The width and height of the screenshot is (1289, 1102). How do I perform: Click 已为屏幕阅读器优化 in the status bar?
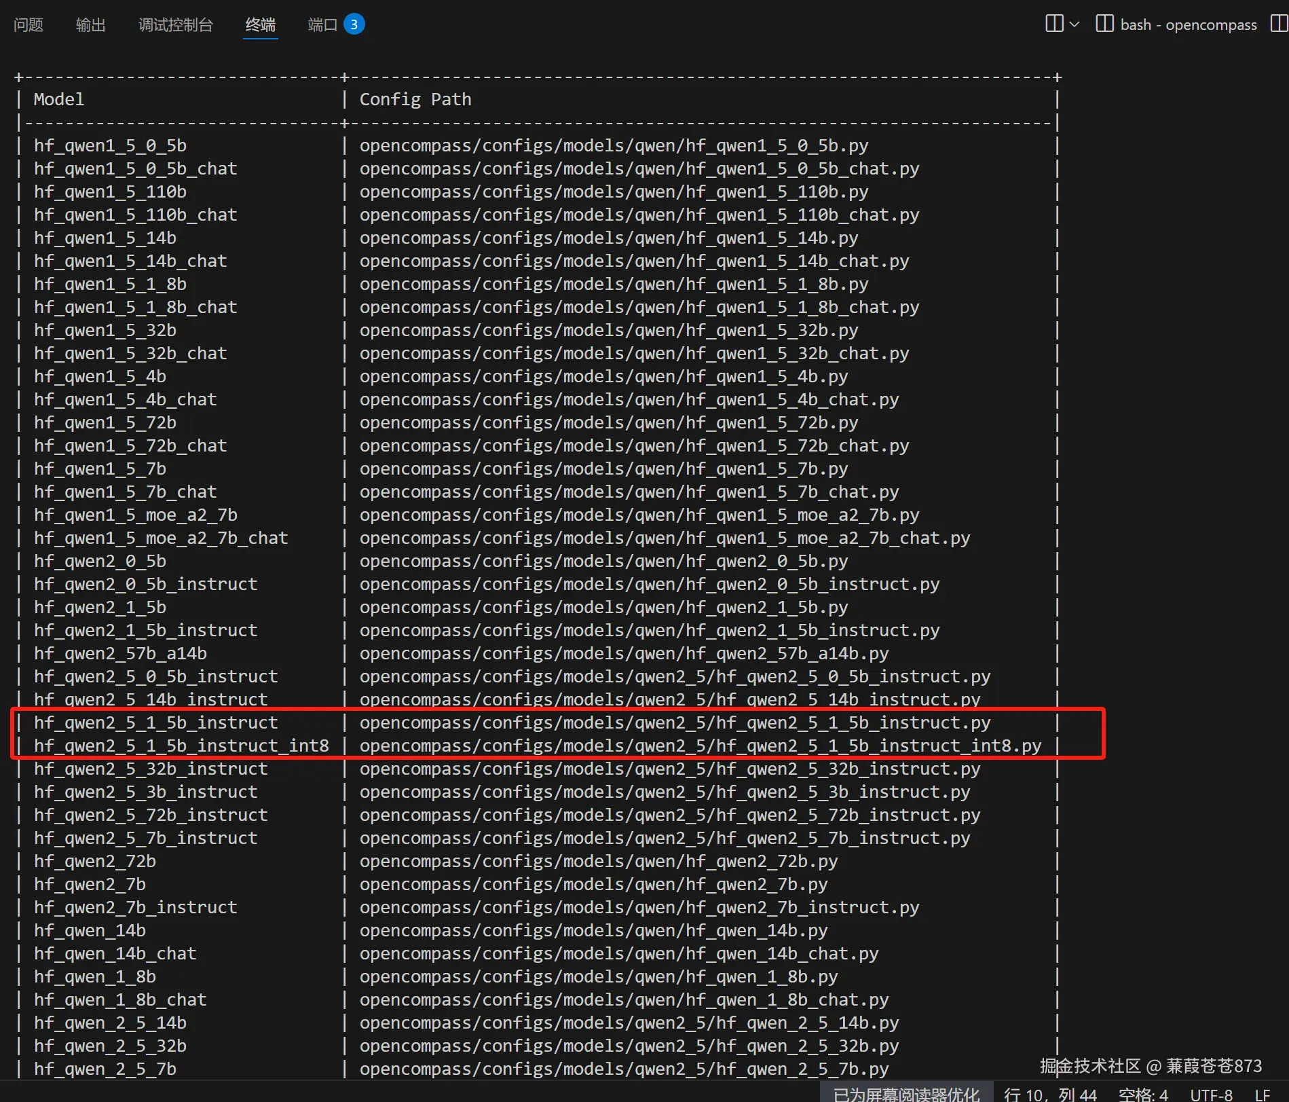906,1093
